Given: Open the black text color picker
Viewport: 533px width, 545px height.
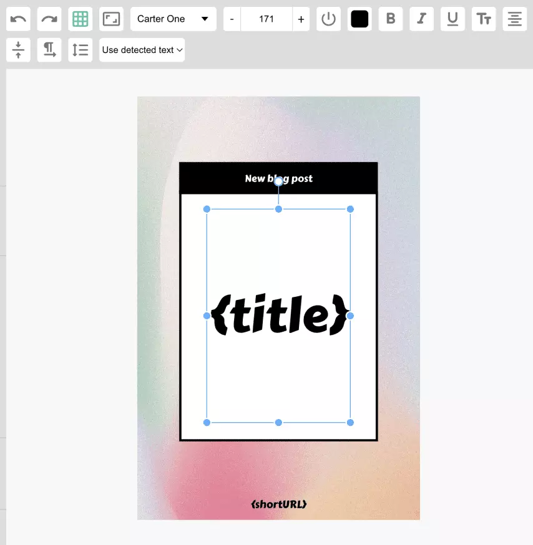Looking at the screenshot, I should (359, 19).
